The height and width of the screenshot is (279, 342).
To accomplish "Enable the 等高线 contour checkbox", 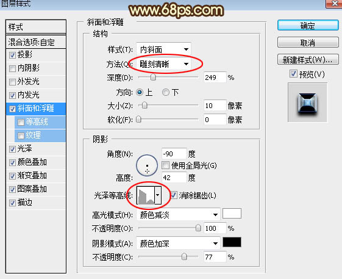I will point(21,122).
